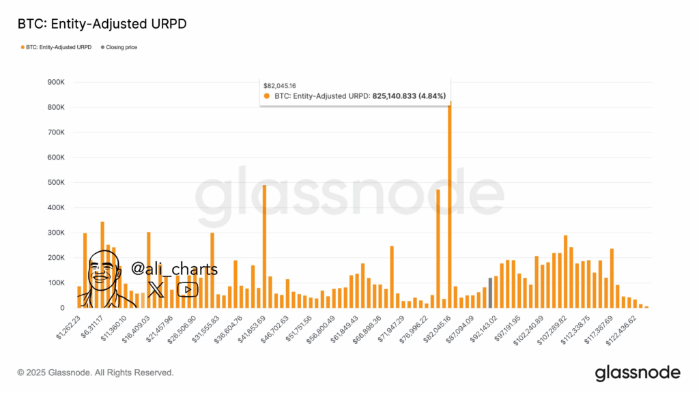Click the chart title BTC: Entity-Adjusted URPD
This screenshot has height=393, width=699.
[102, 24]
